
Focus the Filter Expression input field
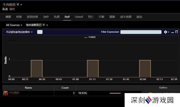click(141, 32)
